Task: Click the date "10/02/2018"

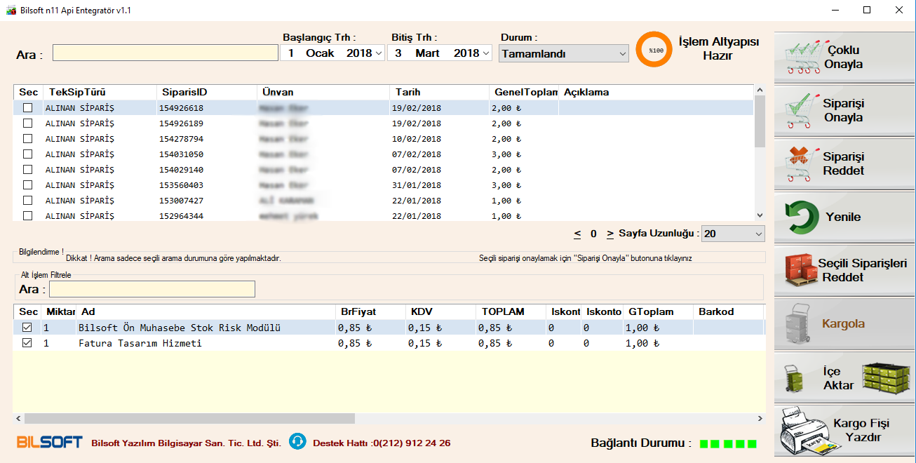Action: click(417, 139)
